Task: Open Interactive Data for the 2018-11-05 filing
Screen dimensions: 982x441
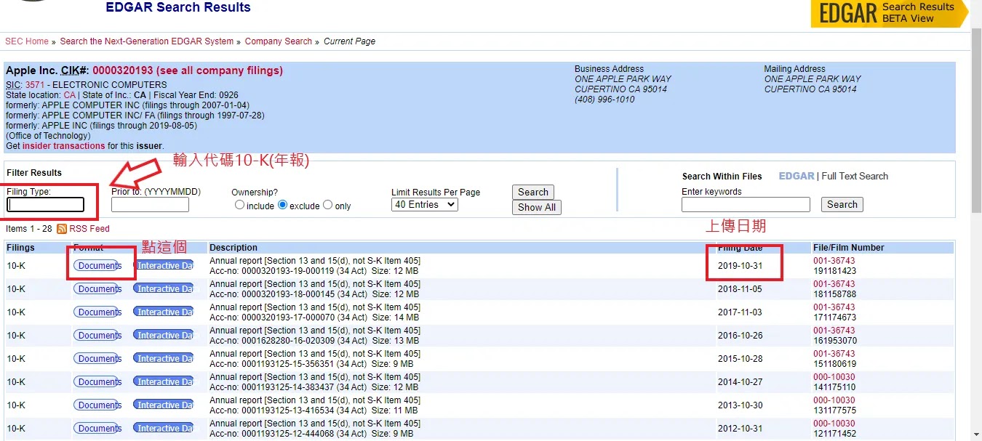Action: click(164, 289)
